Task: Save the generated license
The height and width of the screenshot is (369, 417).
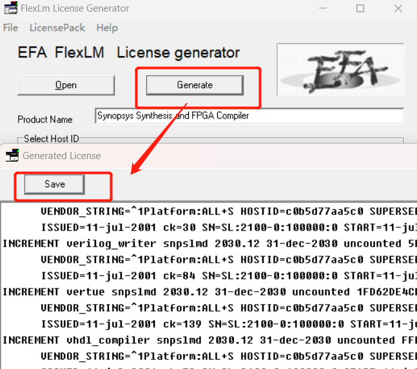Action: point(55,184)
